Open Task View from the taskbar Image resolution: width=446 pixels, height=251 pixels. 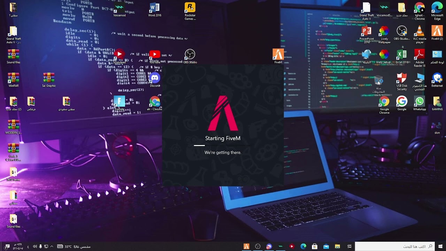[349, 246]
